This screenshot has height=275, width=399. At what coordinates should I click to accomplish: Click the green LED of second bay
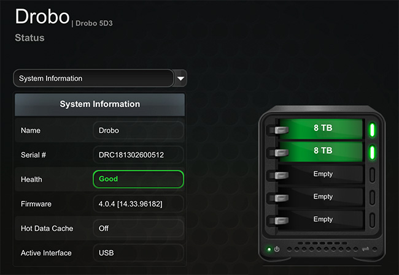click(x=372, y=153)
